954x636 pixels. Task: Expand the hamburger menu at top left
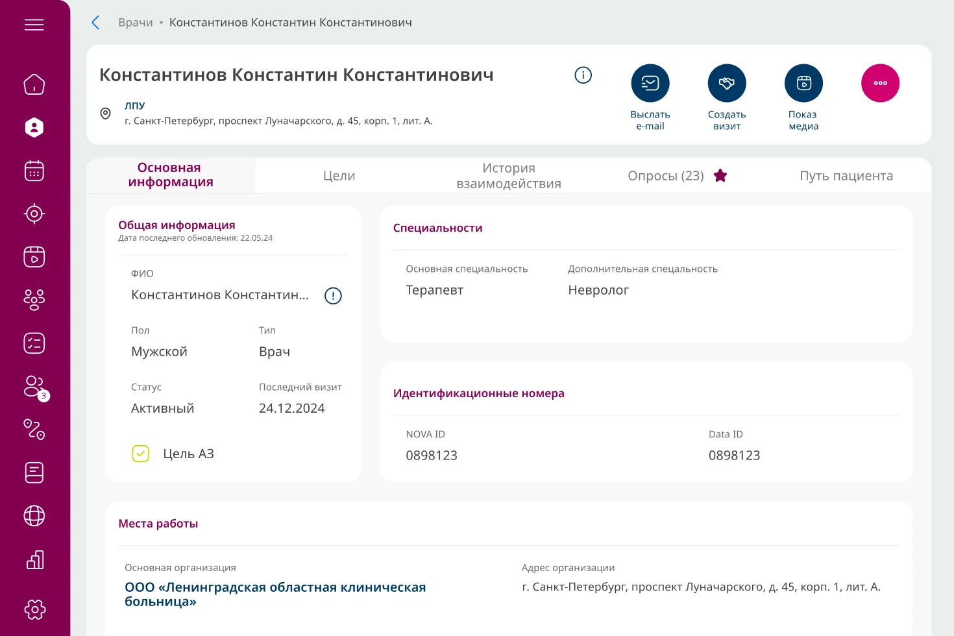coord(34,25)
